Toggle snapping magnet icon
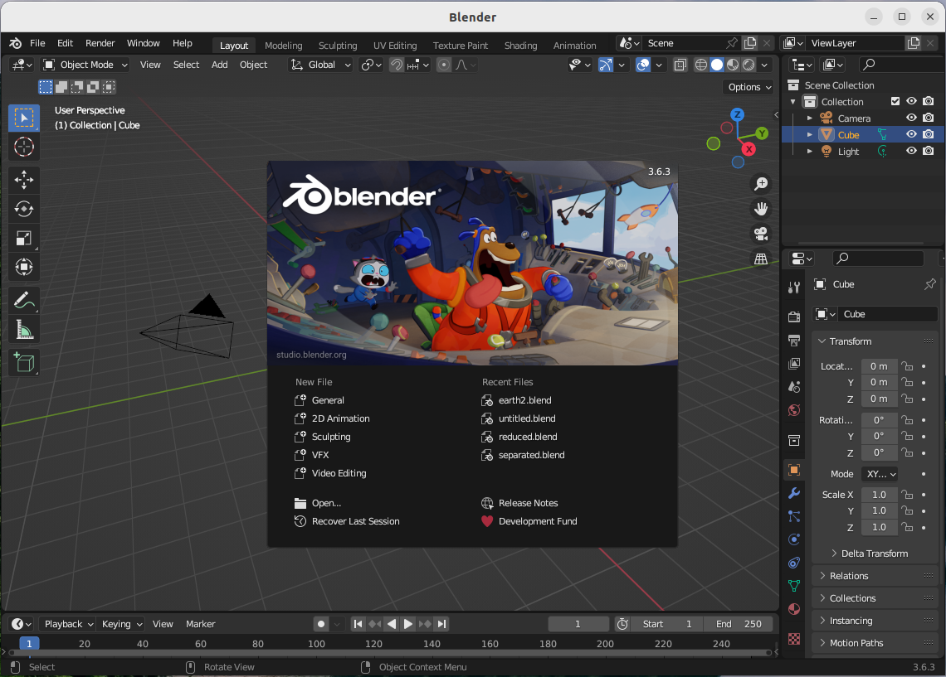 click(x=397, y=65)
